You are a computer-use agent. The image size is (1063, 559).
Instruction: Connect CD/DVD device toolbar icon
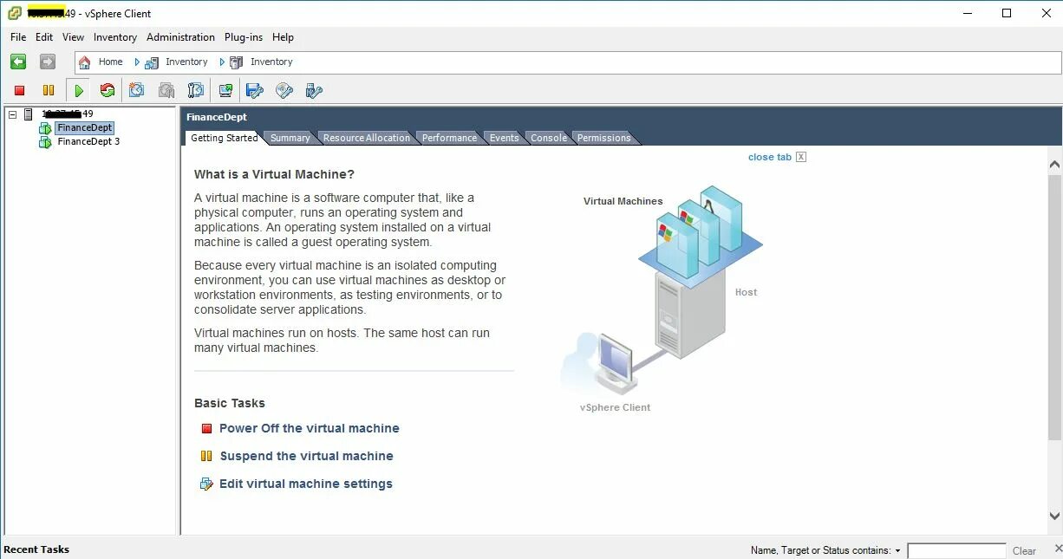point(284,90)
